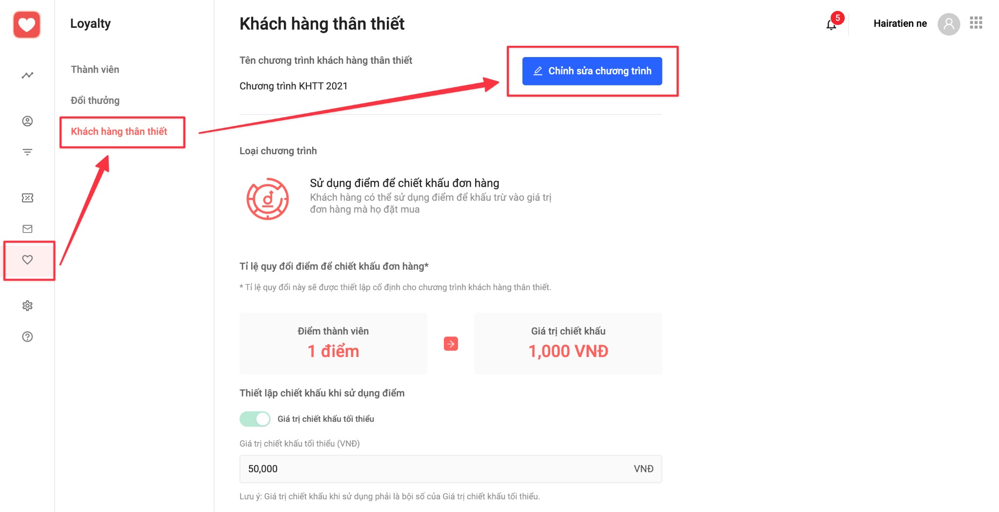Open the analytics trend line icon
This screenshot has width=999, height=512.
(27, 75)
